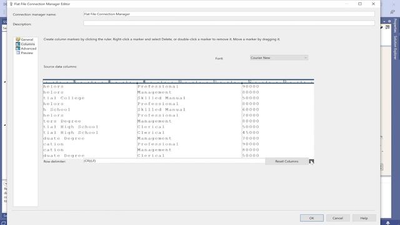Click the Description input field
This screenshot has width=400, height=225.
point(229,23)
